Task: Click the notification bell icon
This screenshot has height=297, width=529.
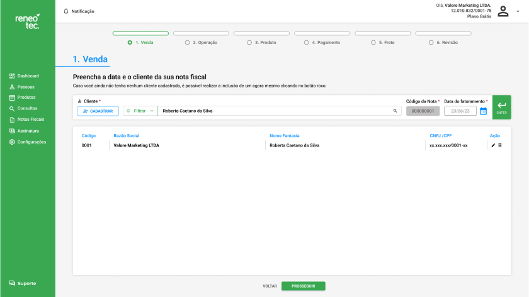Action: 66,11
